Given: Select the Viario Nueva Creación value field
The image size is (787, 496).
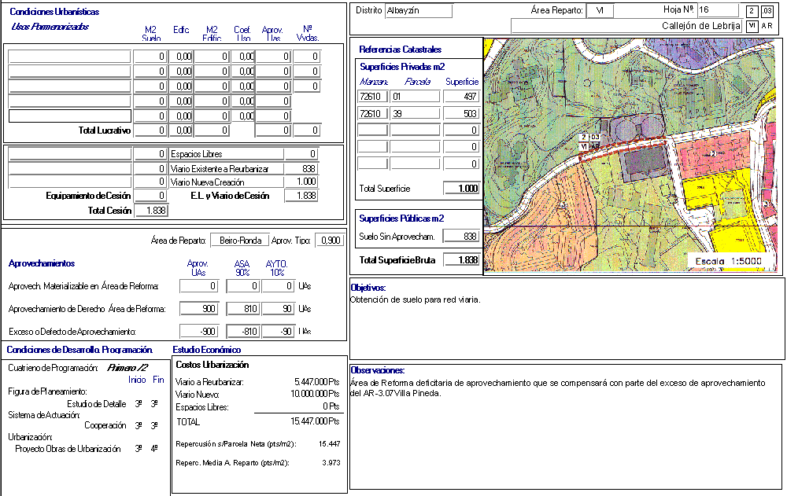Looking at the screenshot, I should pyautogui.click(x=301, y=182).
